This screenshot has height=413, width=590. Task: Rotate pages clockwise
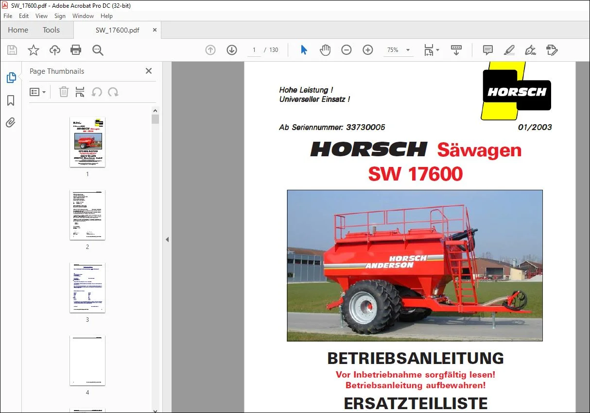113,92
